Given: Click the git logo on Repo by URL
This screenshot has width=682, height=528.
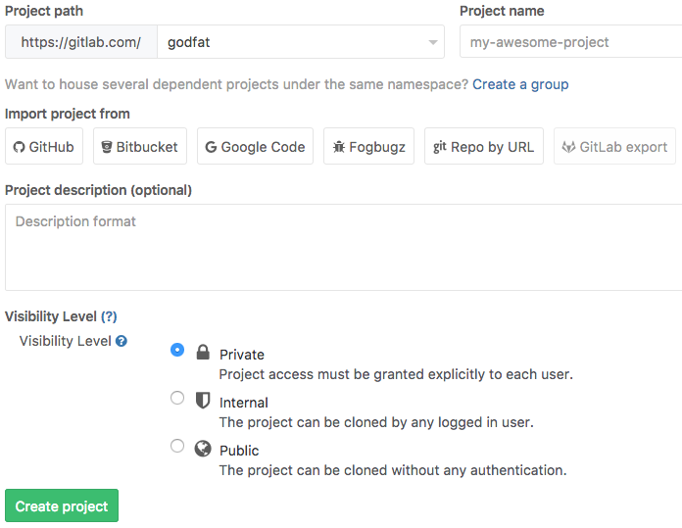Looking at the screenshot, I should (440, 147).
